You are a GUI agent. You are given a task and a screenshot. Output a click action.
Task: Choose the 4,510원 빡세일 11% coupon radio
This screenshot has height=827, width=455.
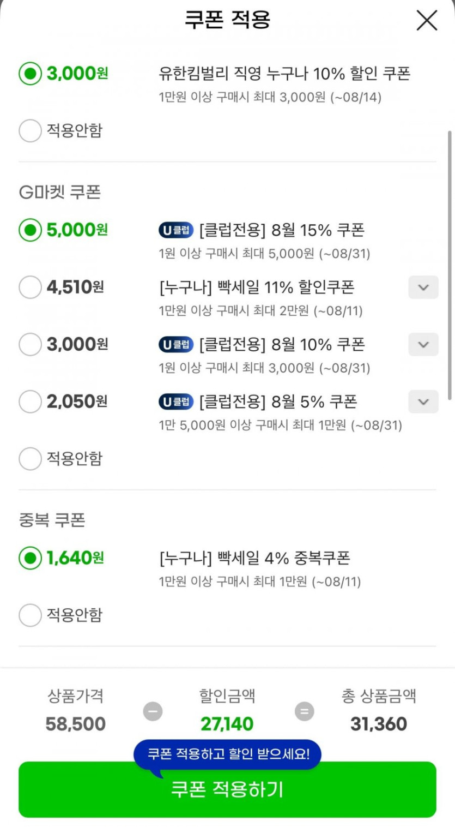(x=30, y=287)
